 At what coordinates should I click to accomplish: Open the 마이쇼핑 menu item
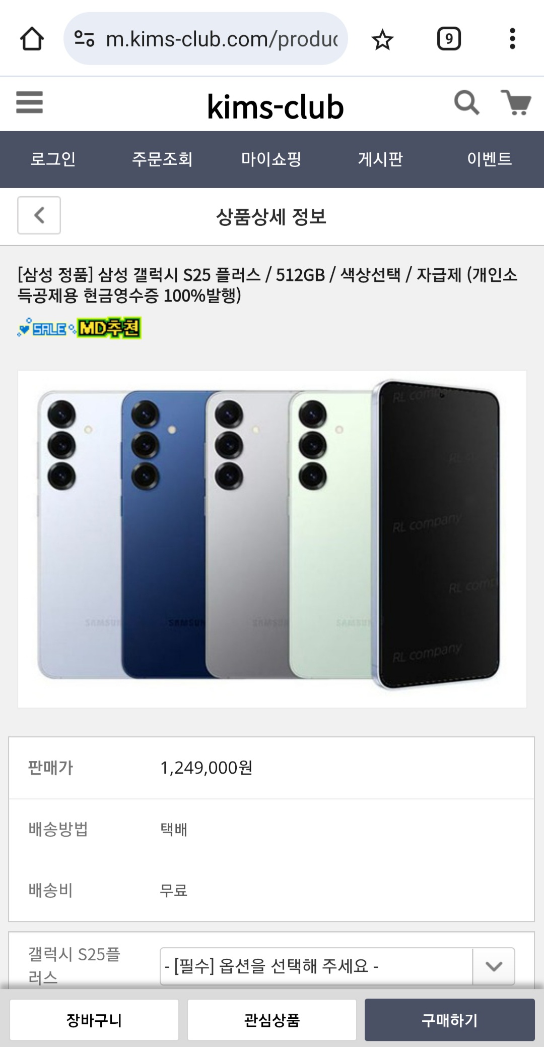pos(271,159)
